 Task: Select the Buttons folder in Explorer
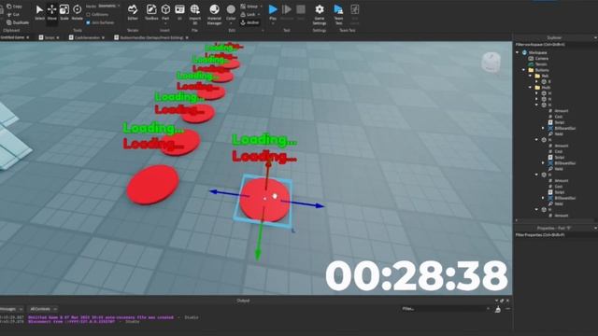[x=542, y=70]
